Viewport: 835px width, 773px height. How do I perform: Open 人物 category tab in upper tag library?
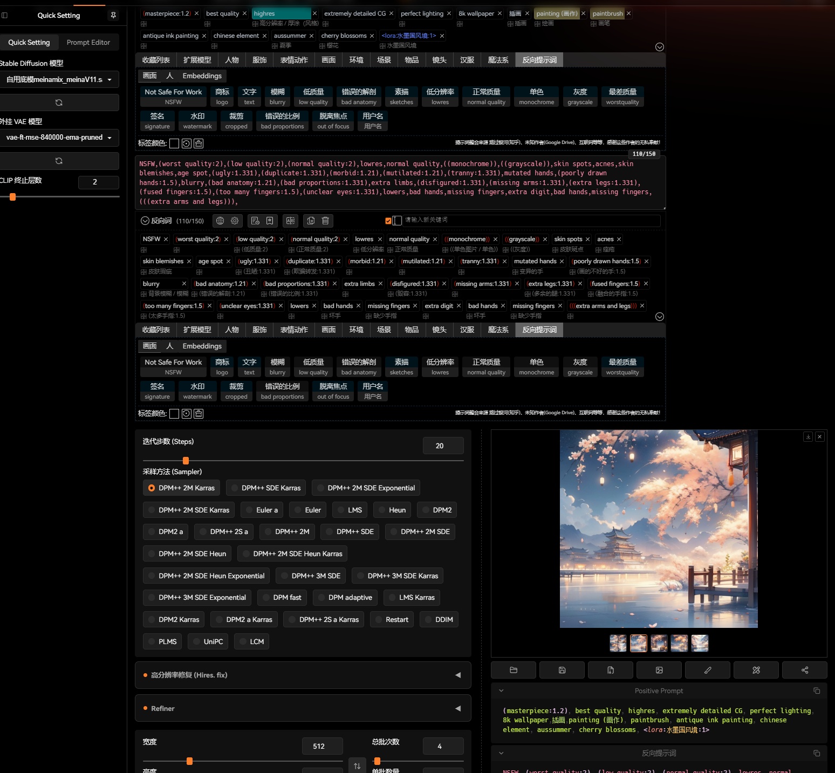pyautogui.click(x=232, y=60)
